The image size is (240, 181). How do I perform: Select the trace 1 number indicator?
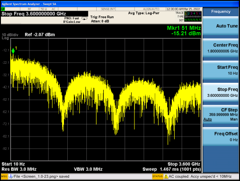pyautogui.click(x=186, y=14)
